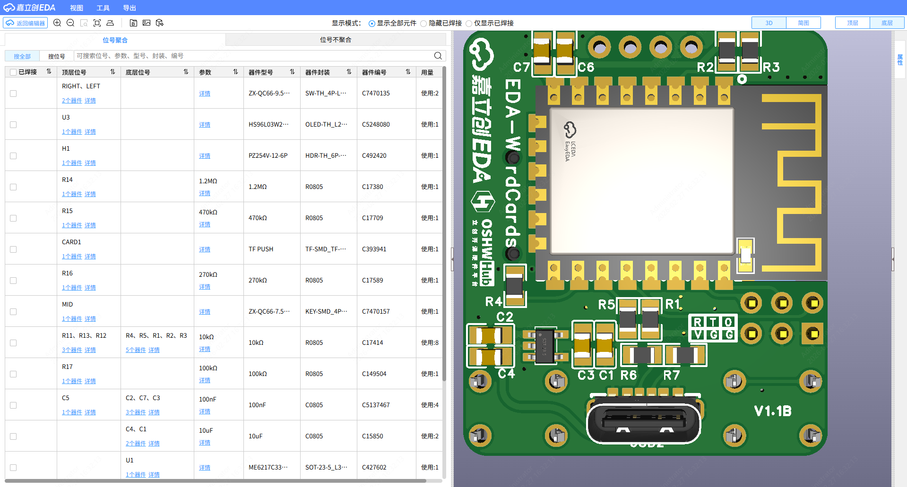Screen dimensions: 907x487
Task: Click the flip board icon
Action: tap(110, 23)
